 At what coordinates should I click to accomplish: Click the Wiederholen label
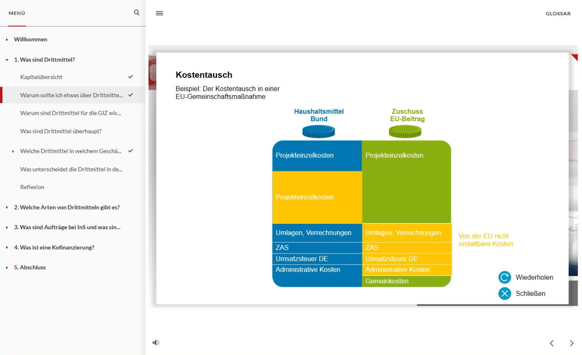click(534, 278)
